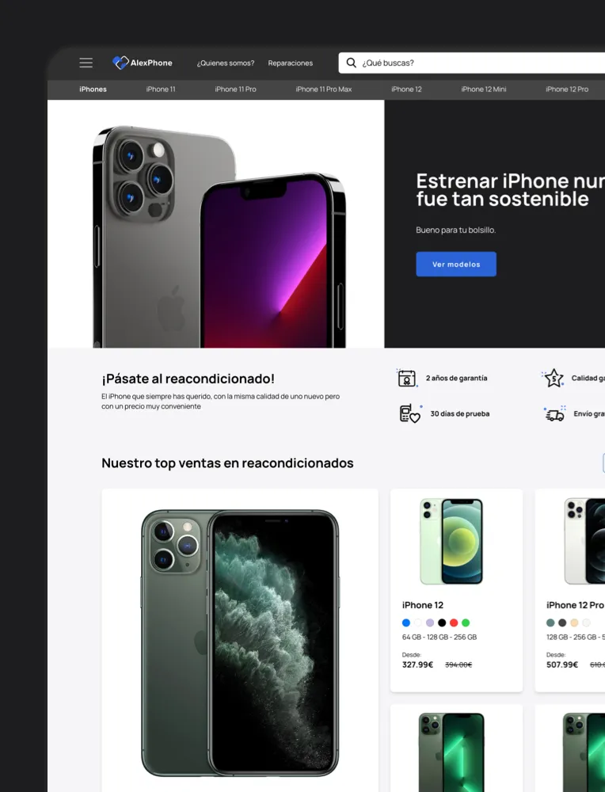Screen dimensions: 605x792
Task: Go to the Reparaciones page
Action: pos(291,63)
